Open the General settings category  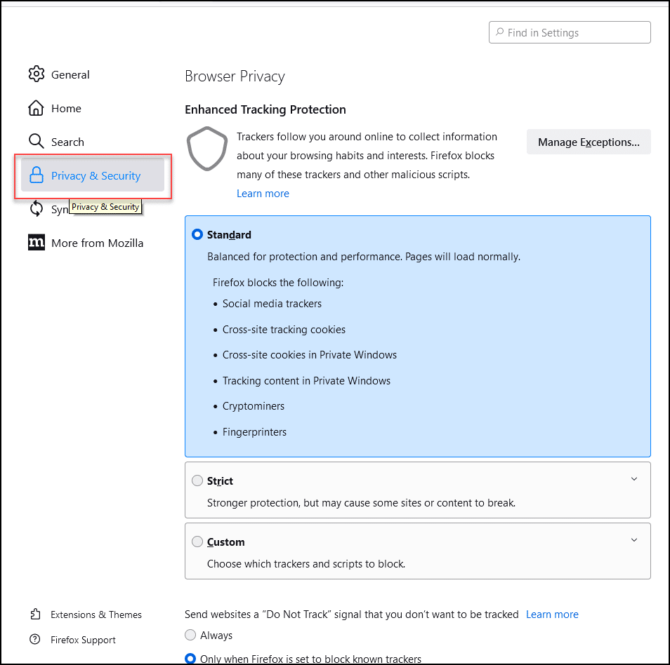[x=70, y=74]
